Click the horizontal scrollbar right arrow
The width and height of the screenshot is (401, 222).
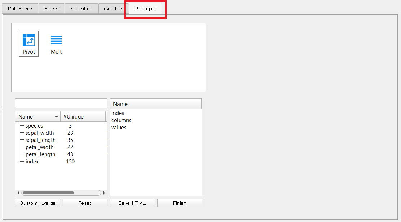[104, 193]
